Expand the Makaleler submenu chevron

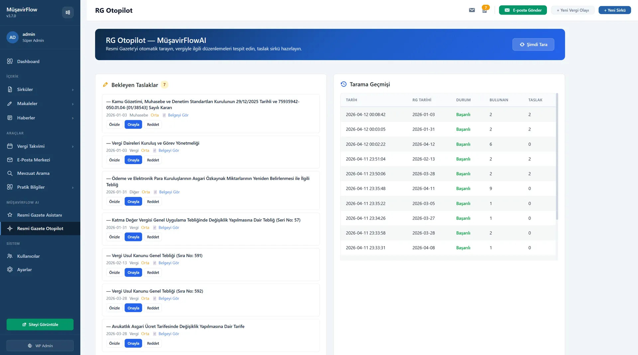[73, 104]
